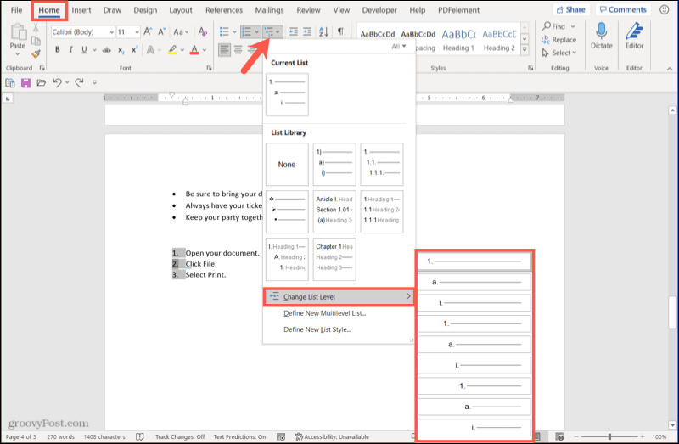Screen dimensions: 679x444
Task: Click the Sort A to Z icon
Action: point(323,31)
